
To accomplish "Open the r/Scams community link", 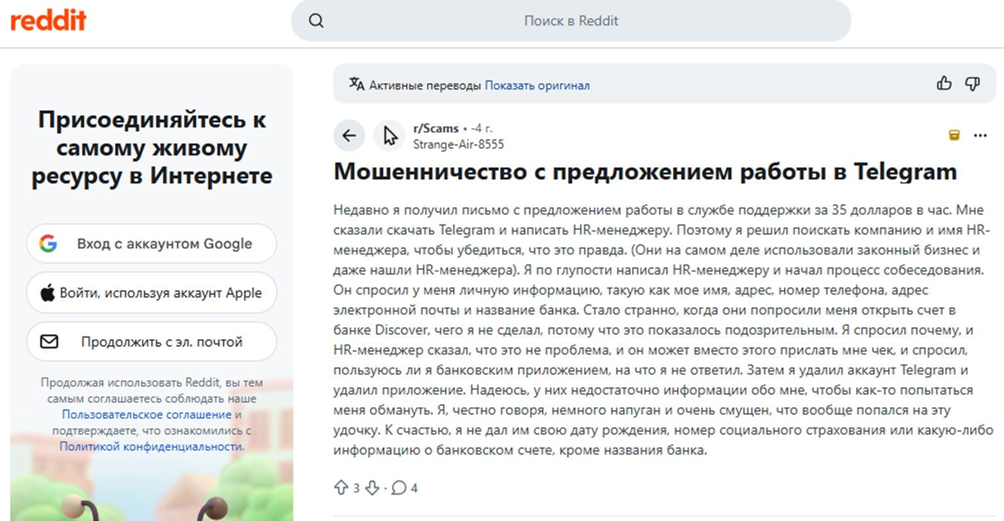I will point(436,128).
